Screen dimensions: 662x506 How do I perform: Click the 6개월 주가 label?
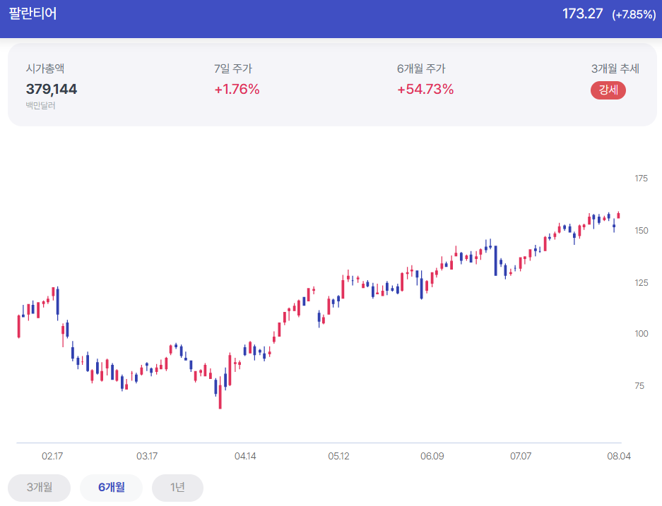(x=421, y=68)
